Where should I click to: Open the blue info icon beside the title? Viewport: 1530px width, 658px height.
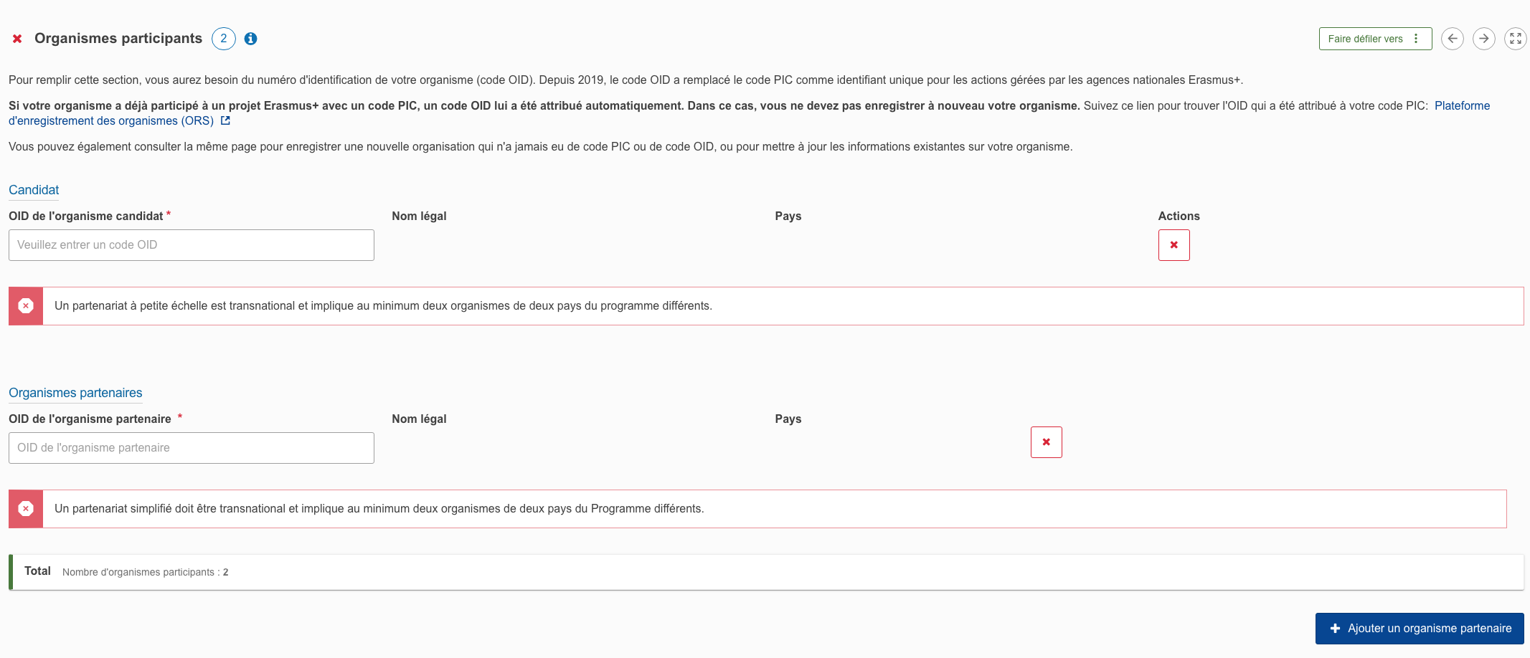250,39
